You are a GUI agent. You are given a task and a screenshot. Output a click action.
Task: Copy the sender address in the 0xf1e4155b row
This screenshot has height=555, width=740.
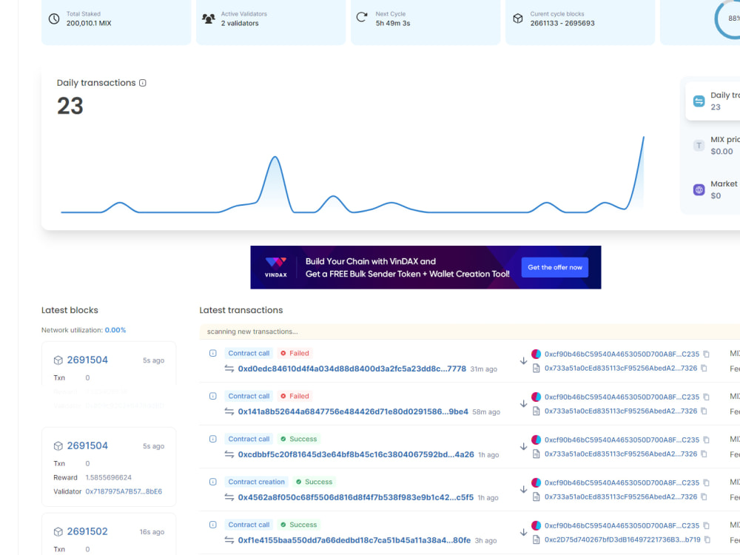tap(707, 525)
